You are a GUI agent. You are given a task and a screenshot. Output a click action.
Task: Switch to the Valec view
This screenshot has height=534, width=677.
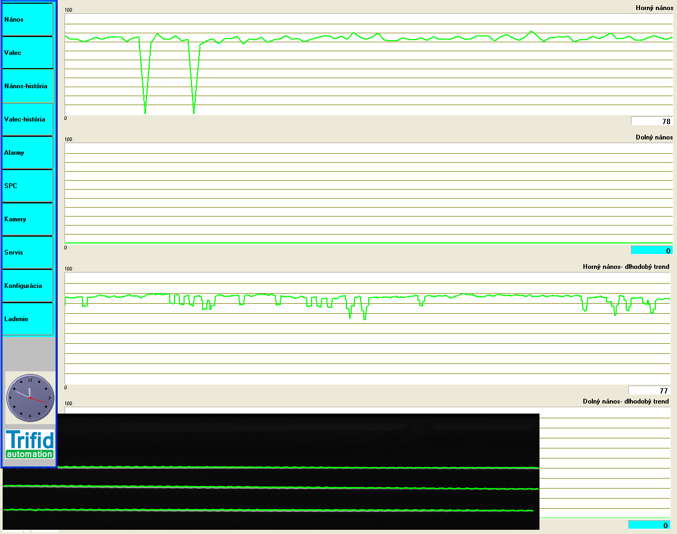(28, 53)
